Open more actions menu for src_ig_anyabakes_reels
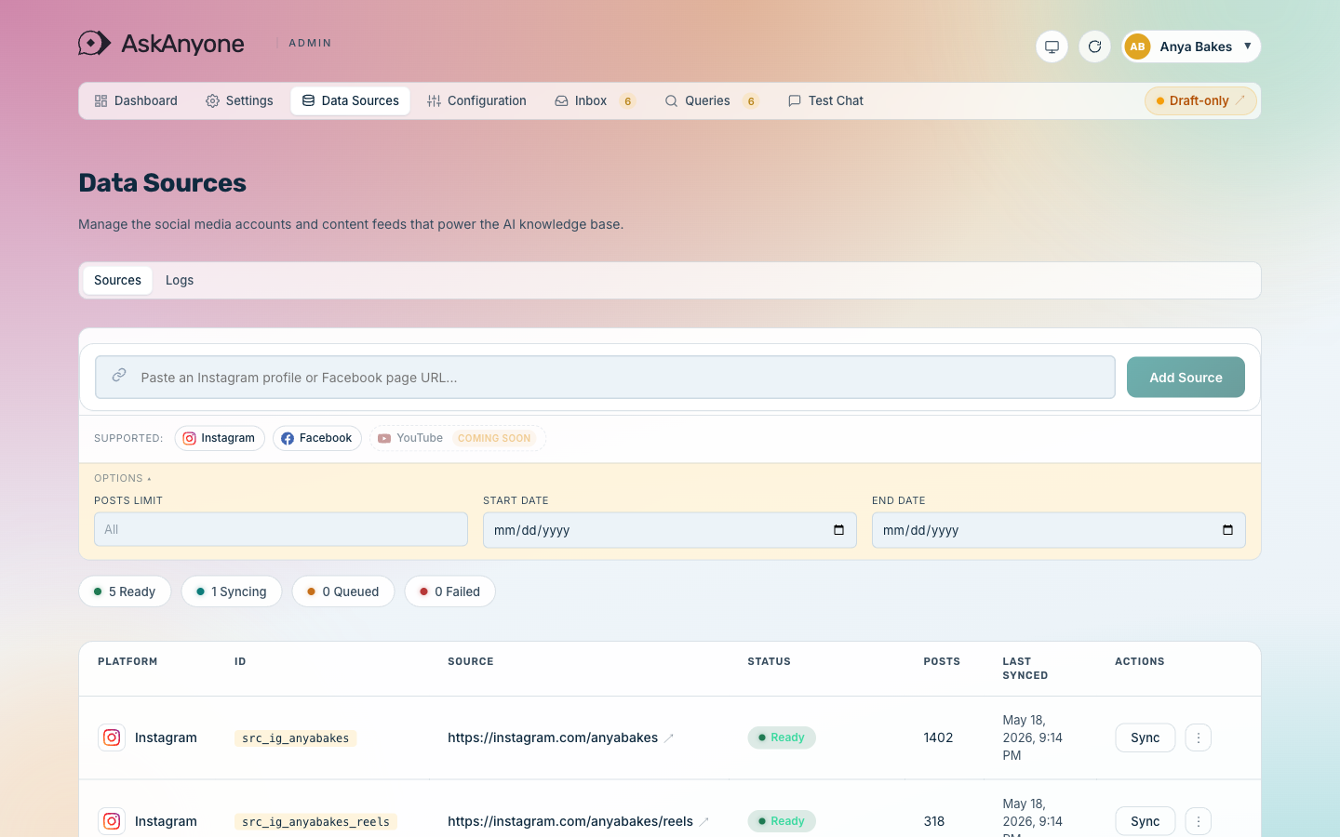Viewport: 1340px width, 837px height. (1199, 821)
